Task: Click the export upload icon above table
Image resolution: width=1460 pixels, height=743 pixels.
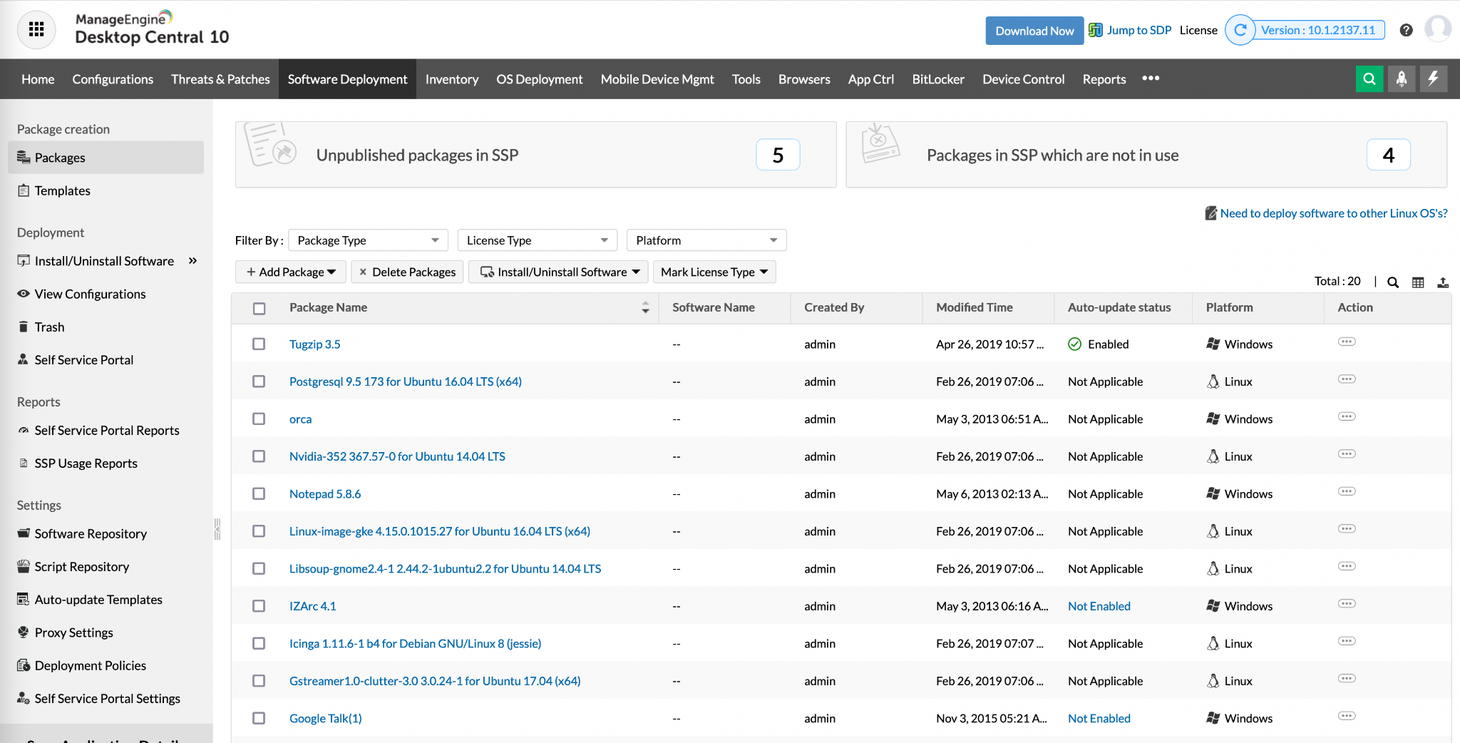Action: click(x=1443, y=282)
